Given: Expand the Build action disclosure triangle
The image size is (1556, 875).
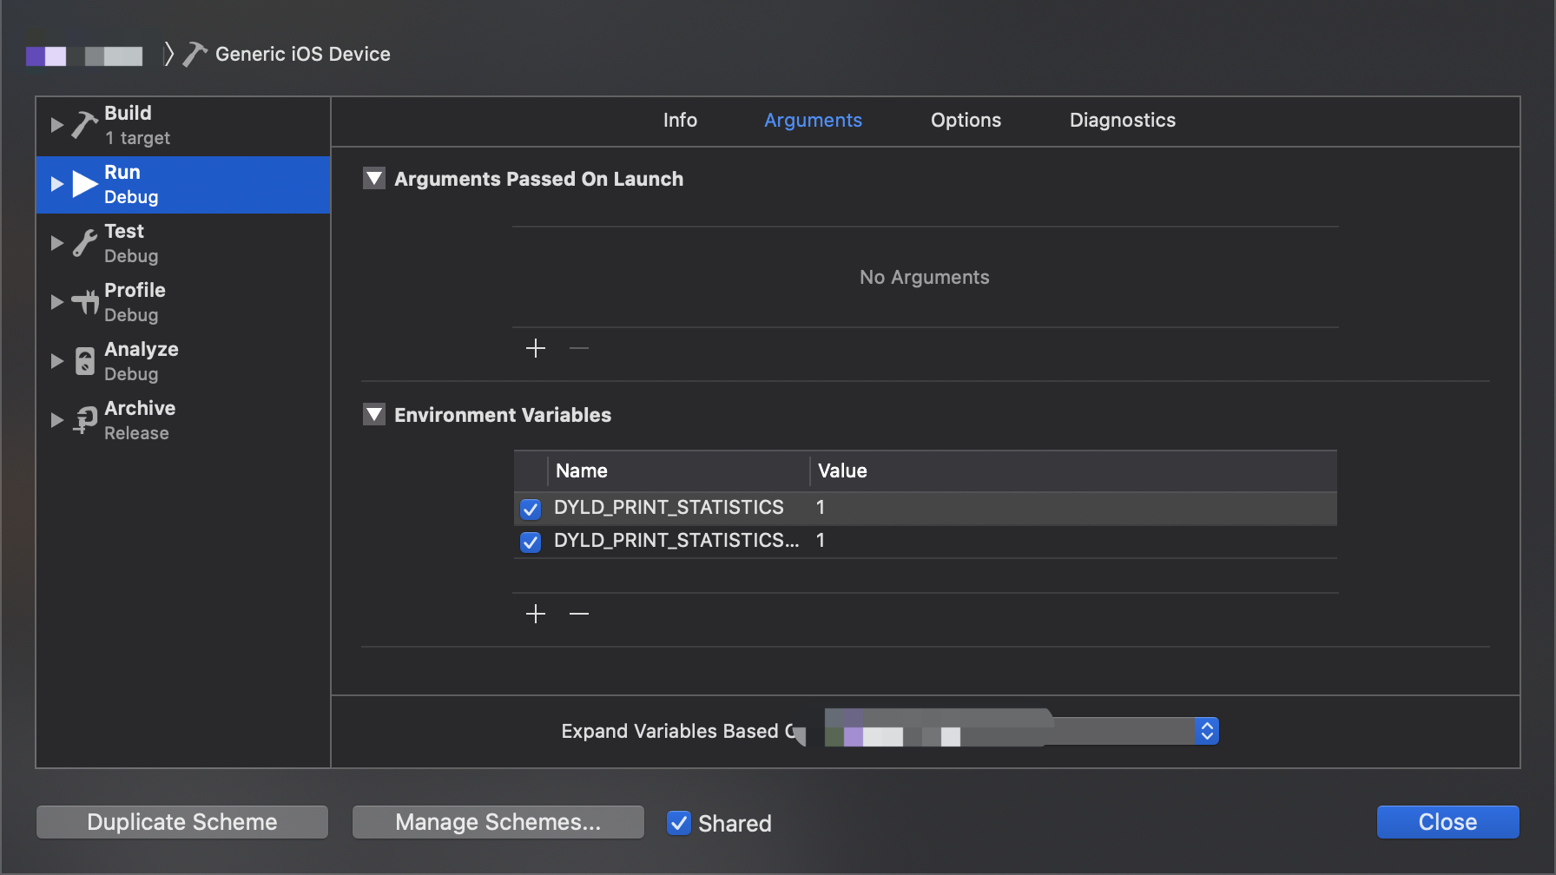Looking at the screenshot, I should tap(57, 125).
